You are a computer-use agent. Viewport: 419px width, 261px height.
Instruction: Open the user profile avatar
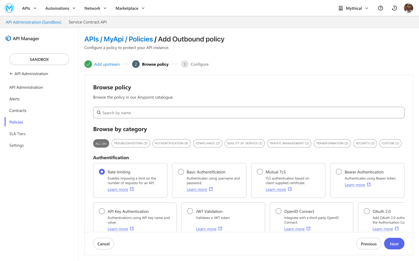[409, 8]
